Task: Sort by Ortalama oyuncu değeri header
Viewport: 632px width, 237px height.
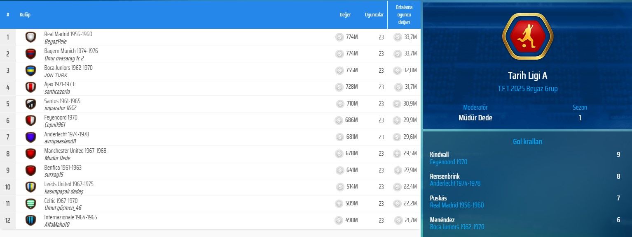Action: click(x=404, y=15)
